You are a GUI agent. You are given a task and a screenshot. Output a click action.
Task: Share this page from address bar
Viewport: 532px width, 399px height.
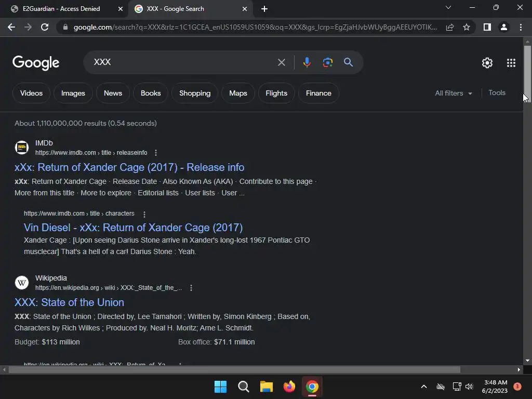[x=450, y=27]
